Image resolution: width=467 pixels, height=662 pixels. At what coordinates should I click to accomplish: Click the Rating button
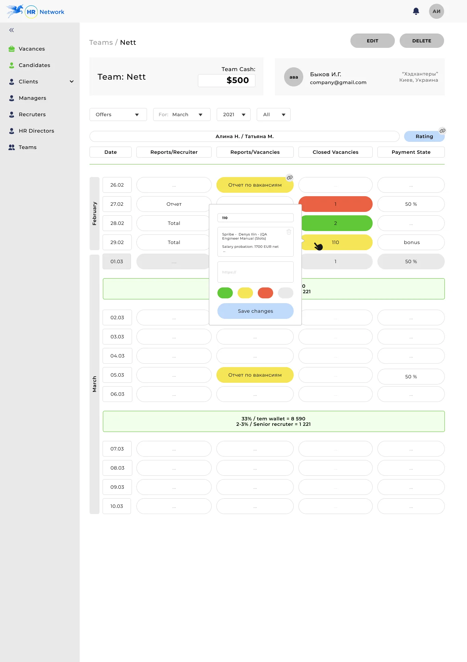tap(424, 136)
